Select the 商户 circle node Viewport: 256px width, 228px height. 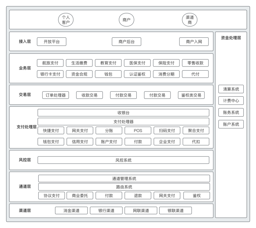(127, 20)
